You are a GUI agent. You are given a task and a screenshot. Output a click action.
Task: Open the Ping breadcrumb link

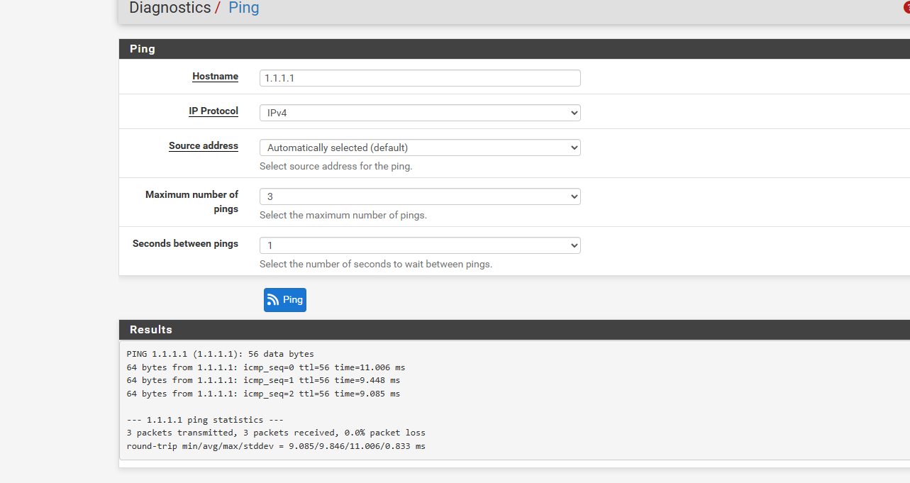point(243,8)
